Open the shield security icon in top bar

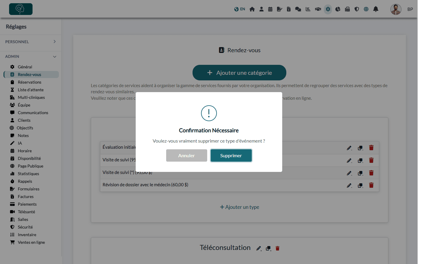click(x=357, y=9)
